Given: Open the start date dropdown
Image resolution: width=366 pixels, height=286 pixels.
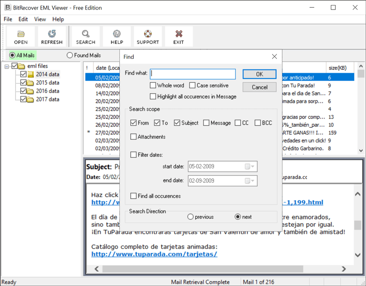Looking at the screenshot, I should [250, 166].
